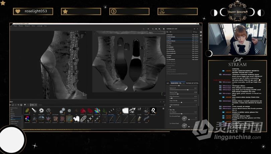This screenshot has width=271, height=154.
Task: Select the Smart materials shelf category
Action: pos(14,122)
